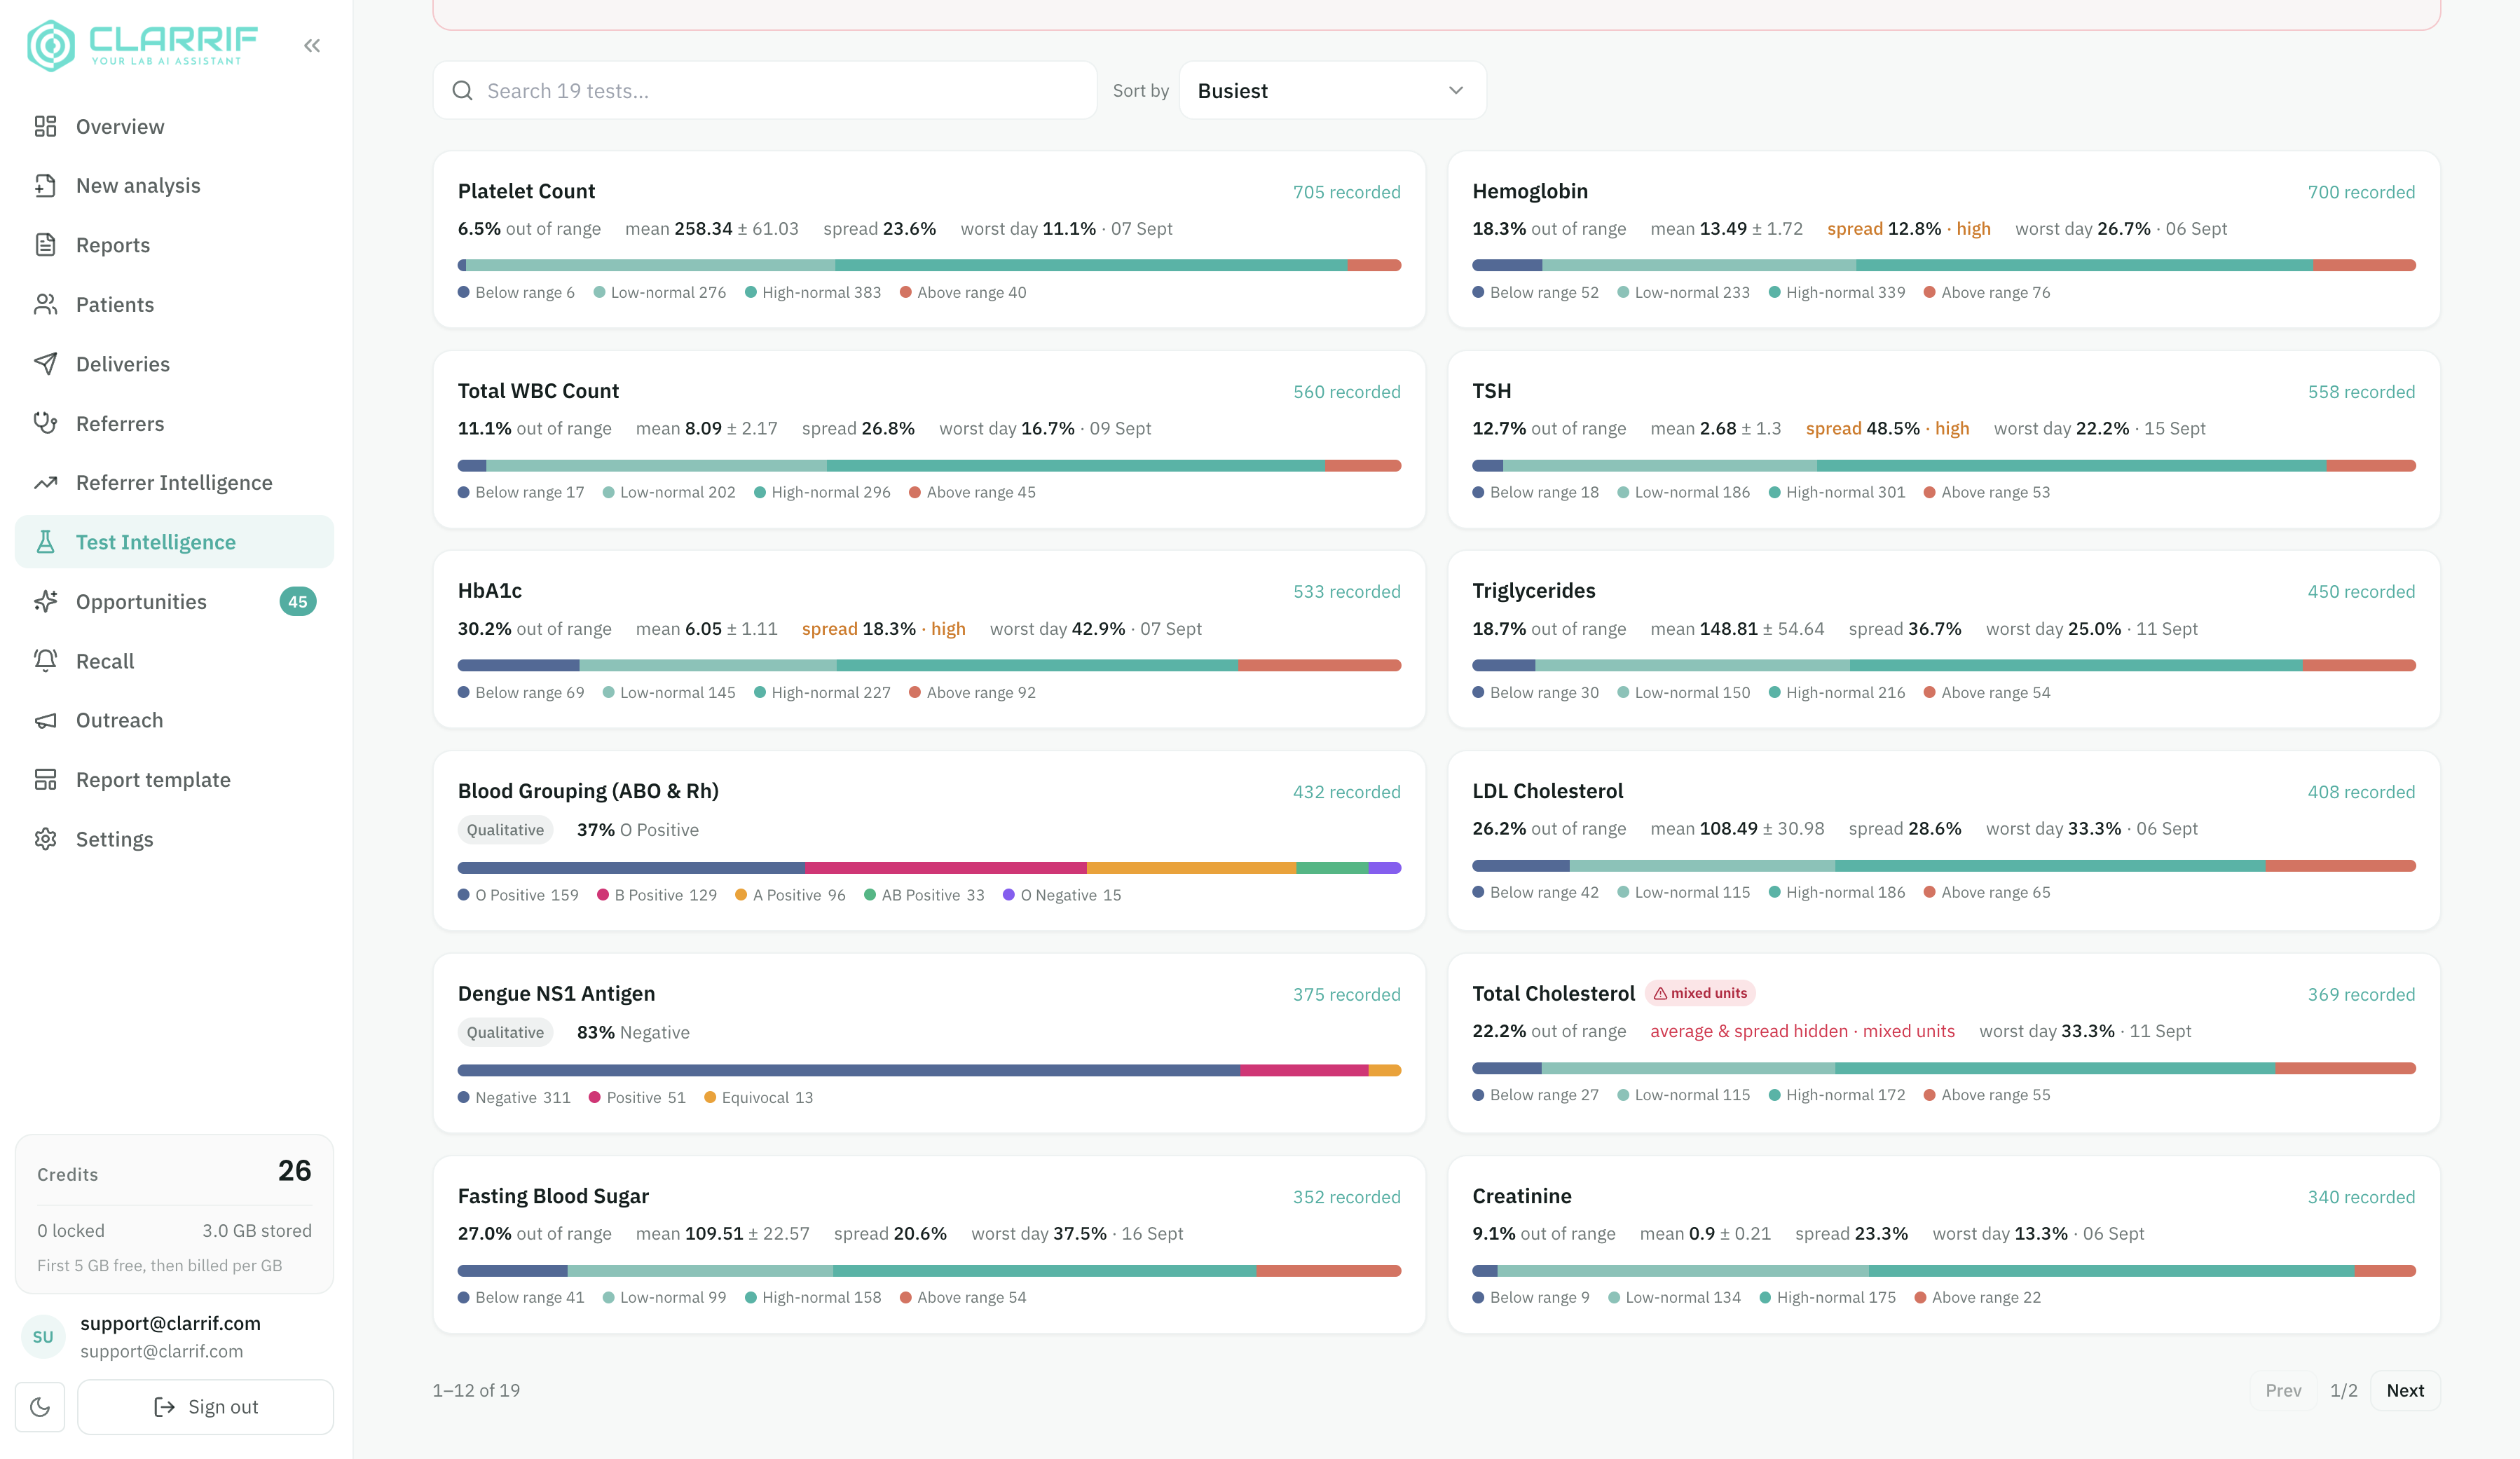Screen dimensions: 2520x1459
Task: Click the Test Intelligence flask icon
Action: click(45, 542)
